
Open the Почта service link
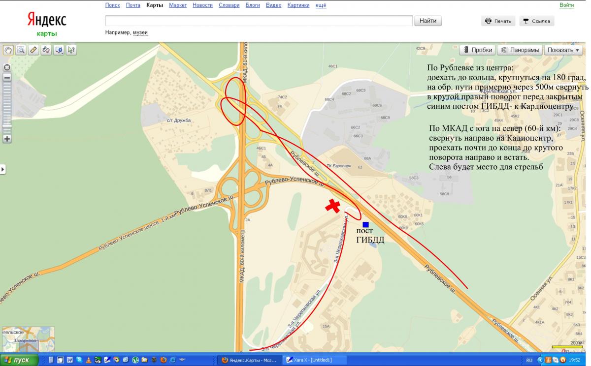[133, 5]
